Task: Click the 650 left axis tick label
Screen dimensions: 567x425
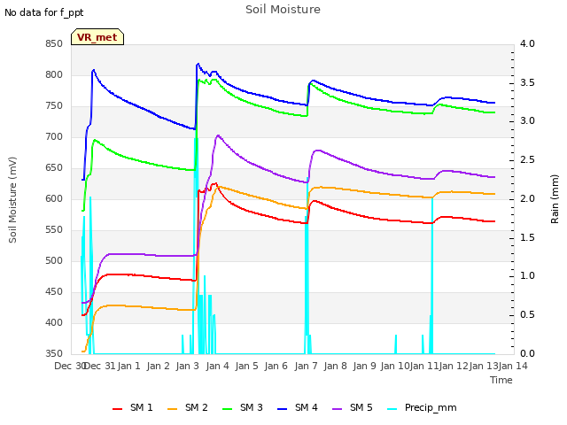Action: pyautogui.click(x=54, y=168)
